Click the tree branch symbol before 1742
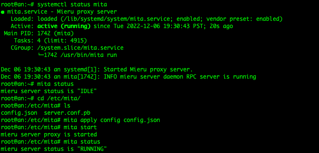The height and width of the screenshot is (153, 319). click(41, 55)
